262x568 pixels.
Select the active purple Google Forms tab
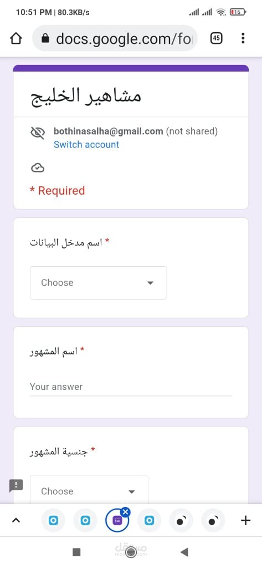click(x=117, y=521)
